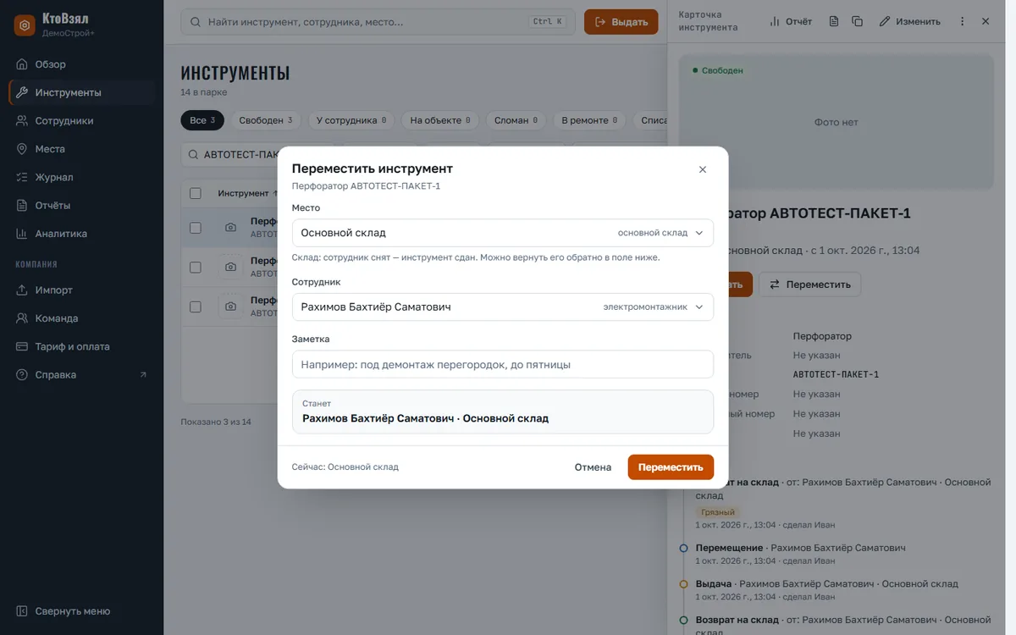Go to Сотрудники in sidebar menu
This screenshot has width=1016, height=635.
(x=64, y=121)
